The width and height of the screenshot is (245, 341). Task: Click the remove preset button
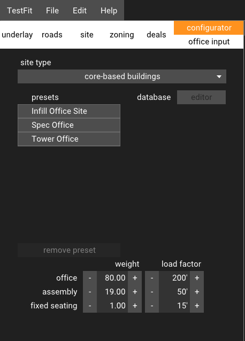(69, 250)
